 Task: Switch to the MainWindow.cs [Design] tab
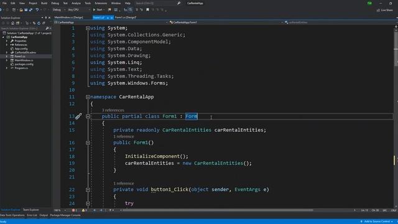click(69, 17)
